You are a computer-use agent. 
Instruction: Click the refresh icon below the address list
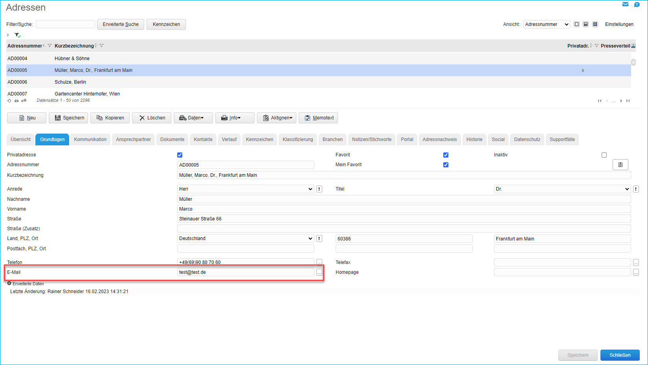9,101
